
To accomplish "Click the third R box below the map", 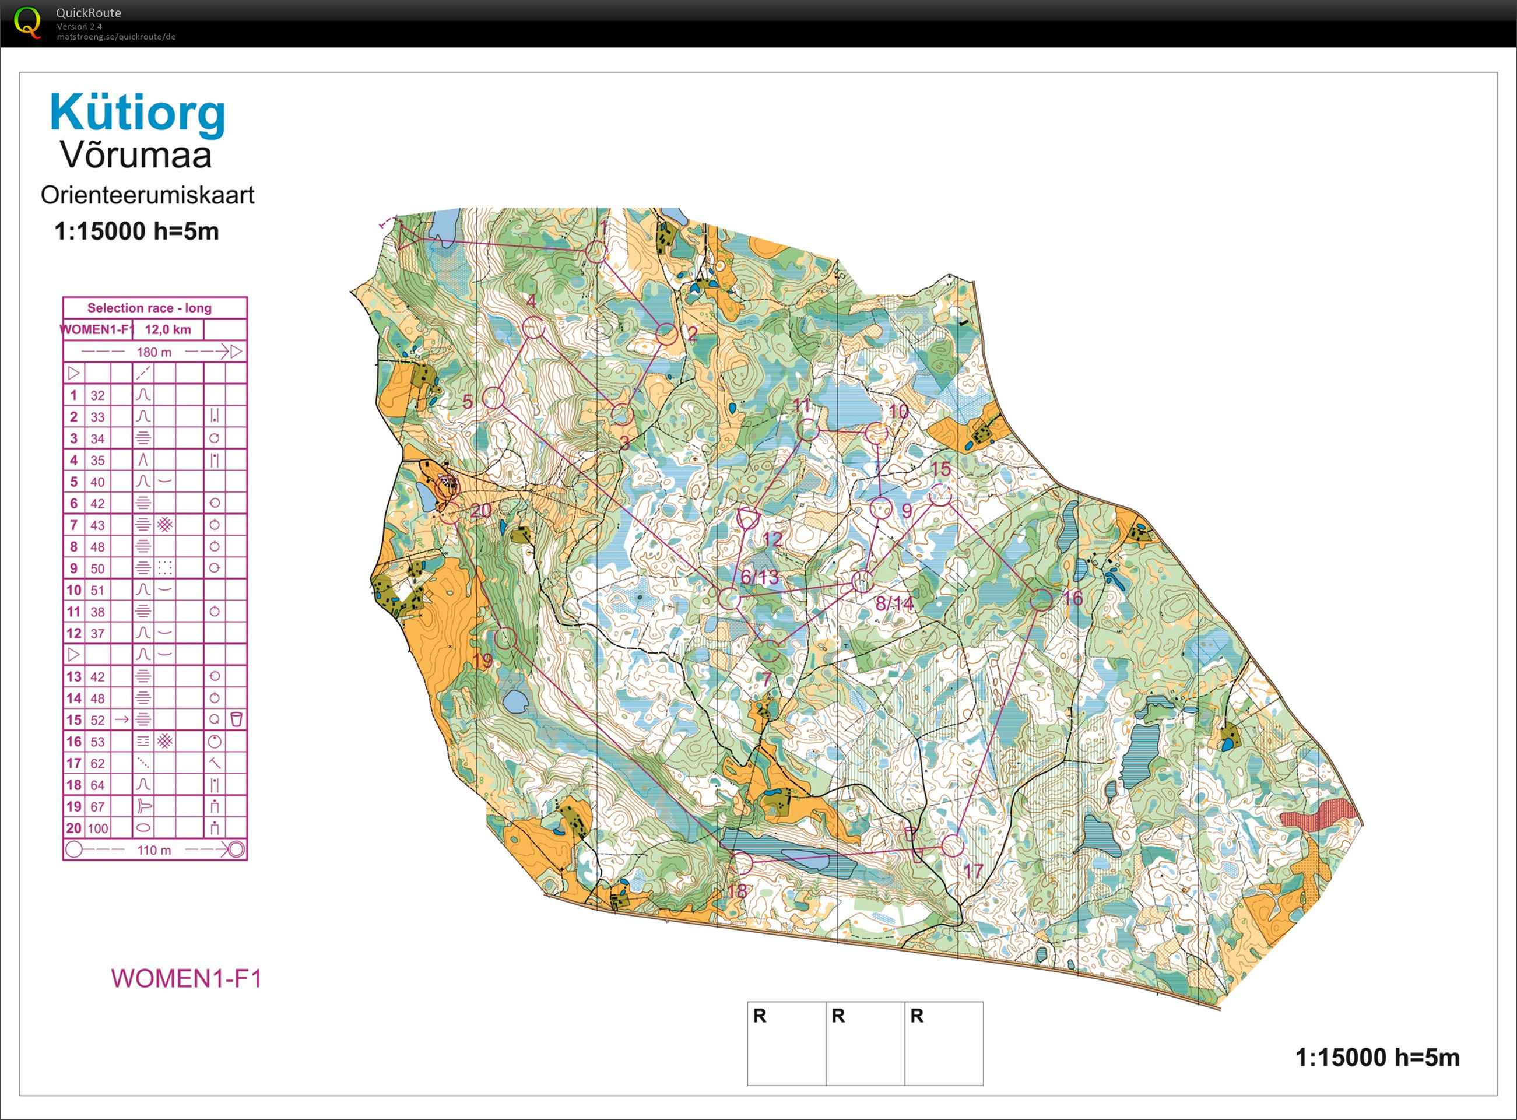I will point(943,1044).
